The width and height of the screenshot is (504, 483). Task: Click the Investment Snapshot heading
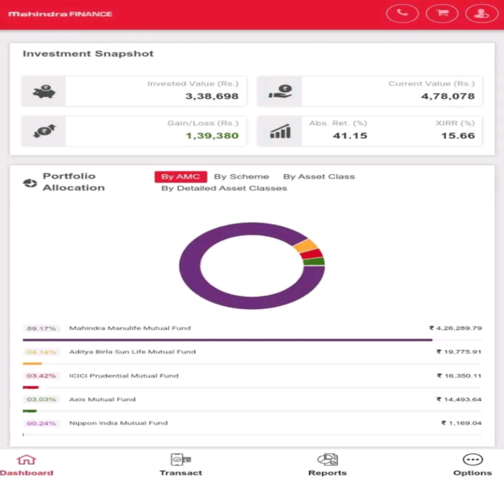point(88,54)
